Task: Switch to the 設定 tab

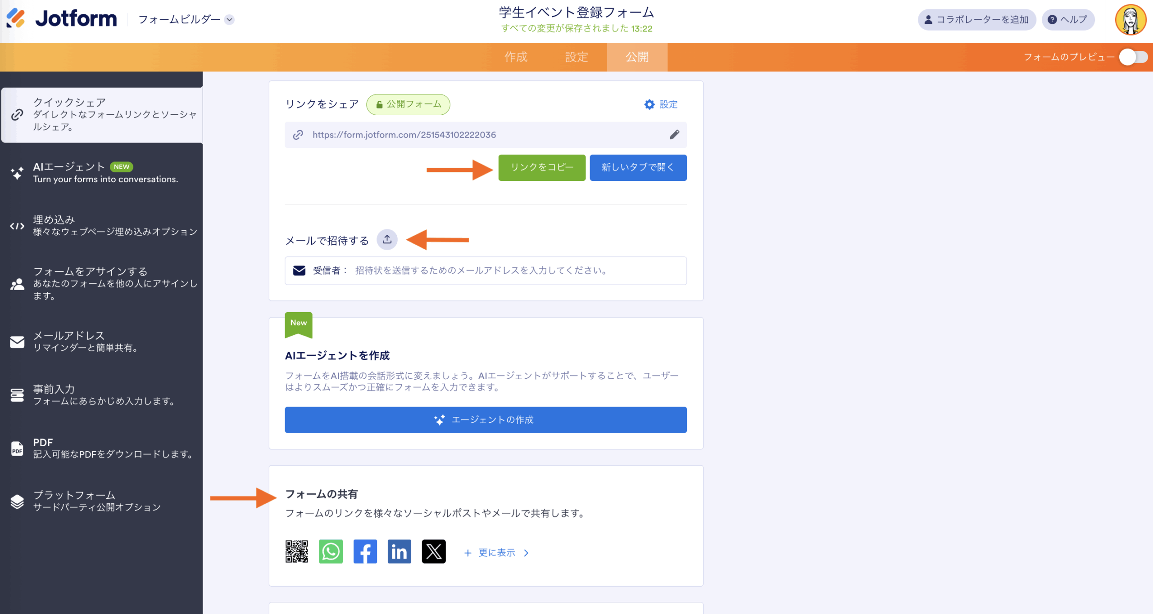Action: (576, 57)
